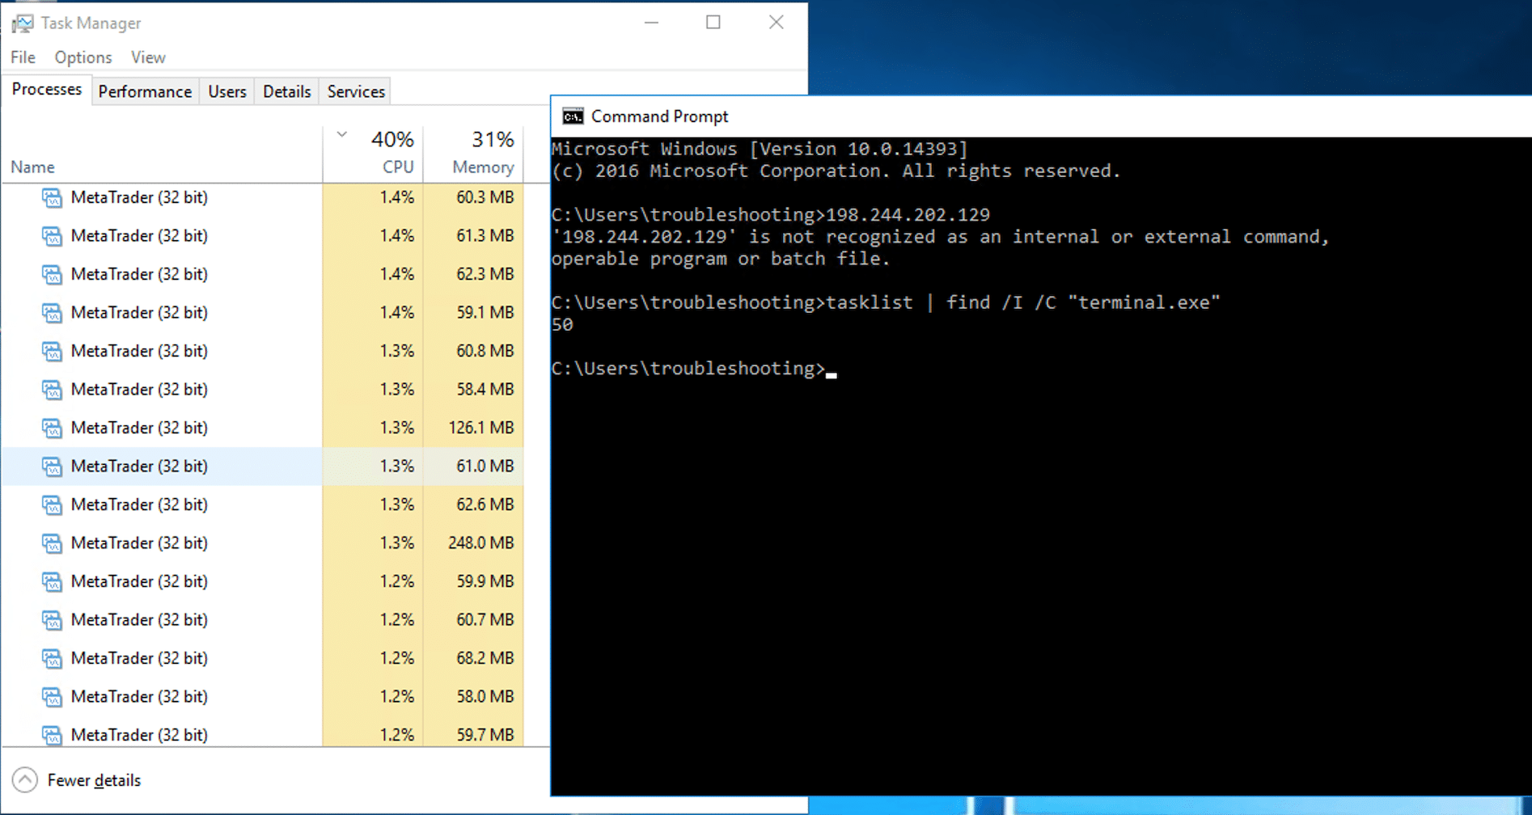The width and height of the screenshot is (1532, 815).
Task: Click the "Microsoft Windows [Version 10.0.14393]" line
Action: point(760,149)
